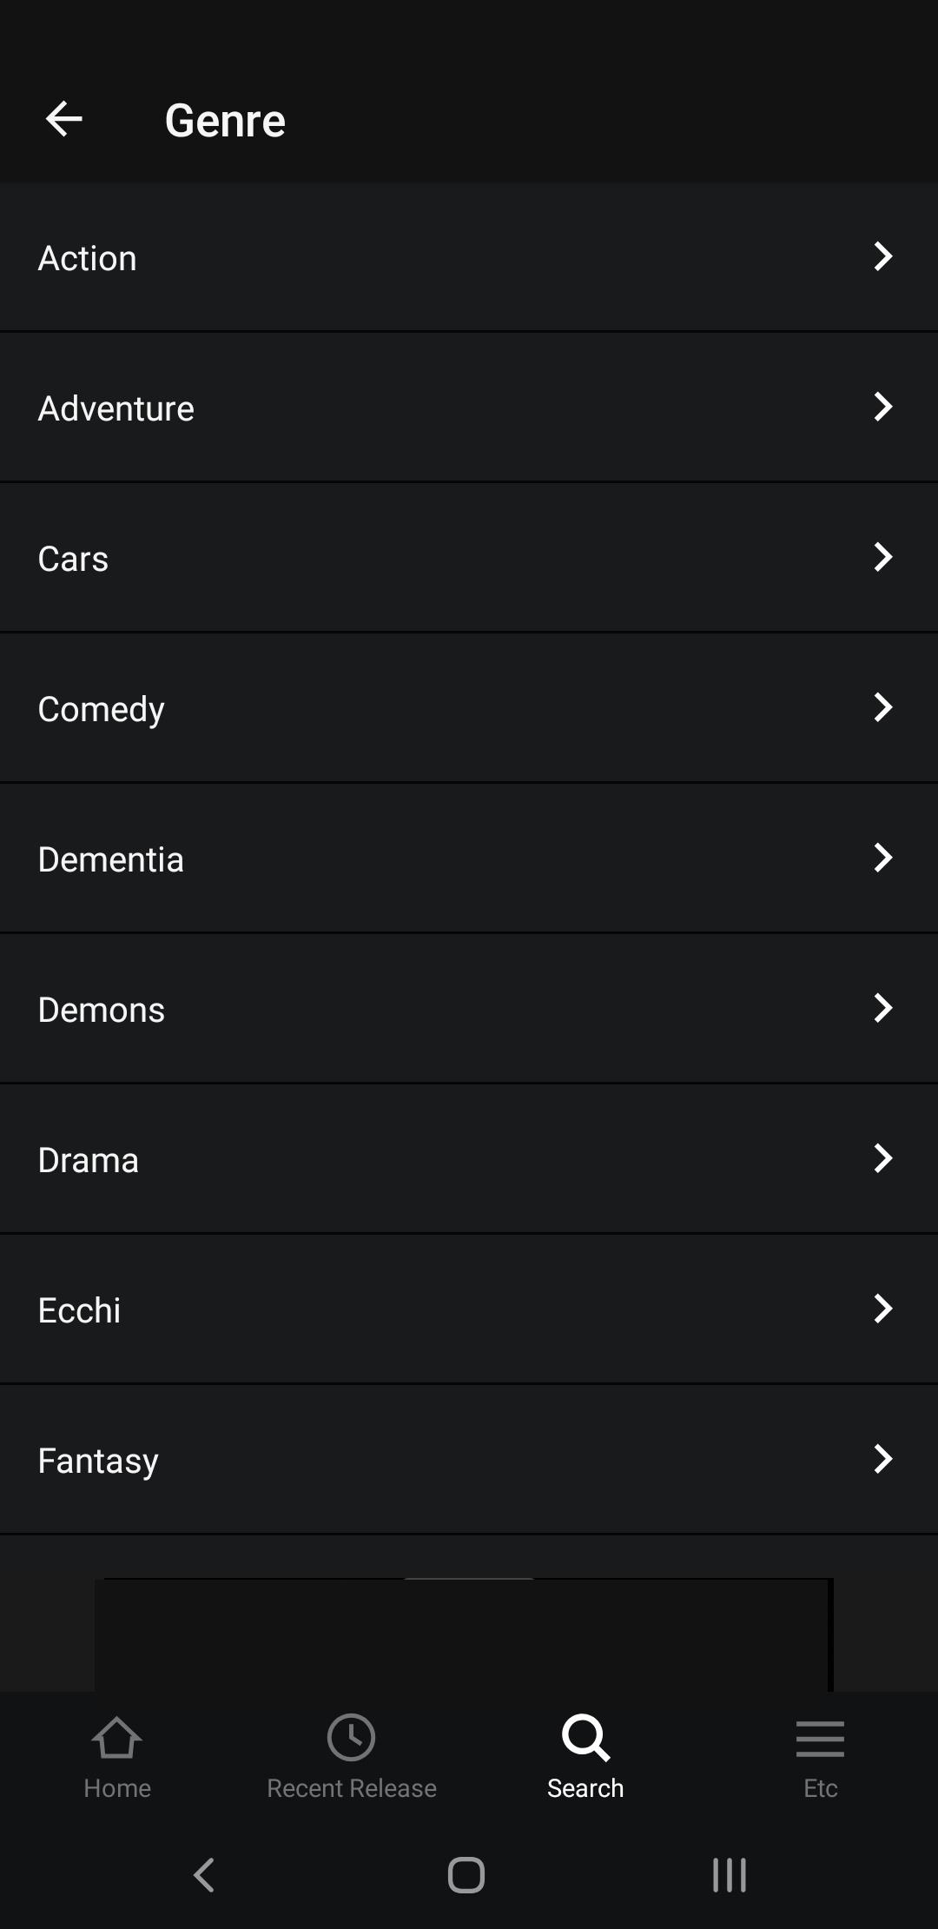Expand the Adventure genre chevron
The height and width of the screenshot is (1929, 938).
[883, 407]
